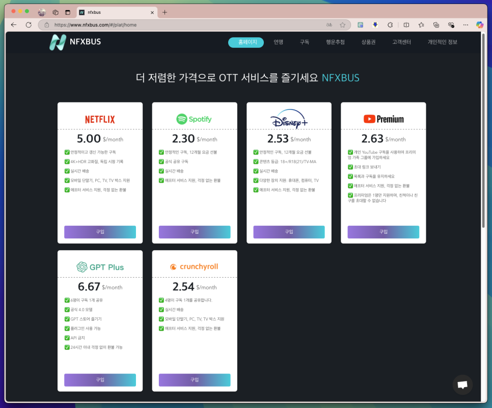Click the NFXBUS logo icon
Screen dimensions: 492x408
tap(58, 42)
